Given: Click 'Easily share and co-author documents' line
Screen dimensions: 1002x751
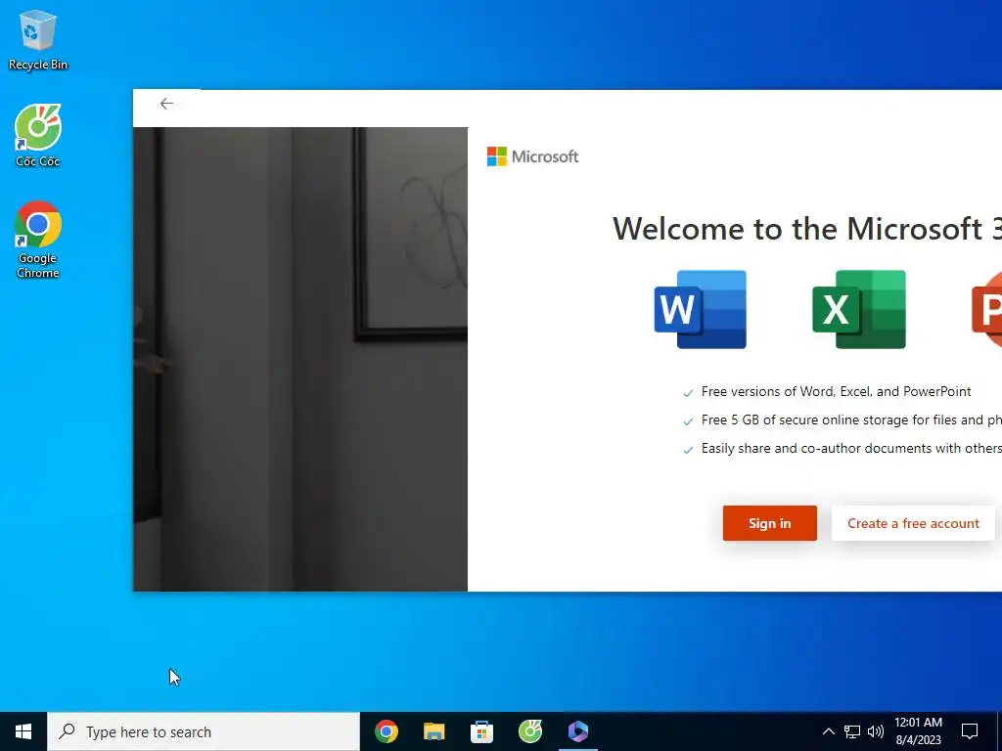Looking at the screenshot, I should pos(851,448).
